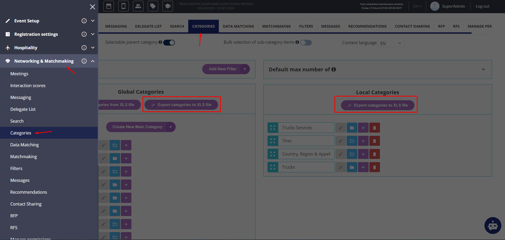Export Local Categories to XLS file
This screenshot has width=505, height=240.
378,105
